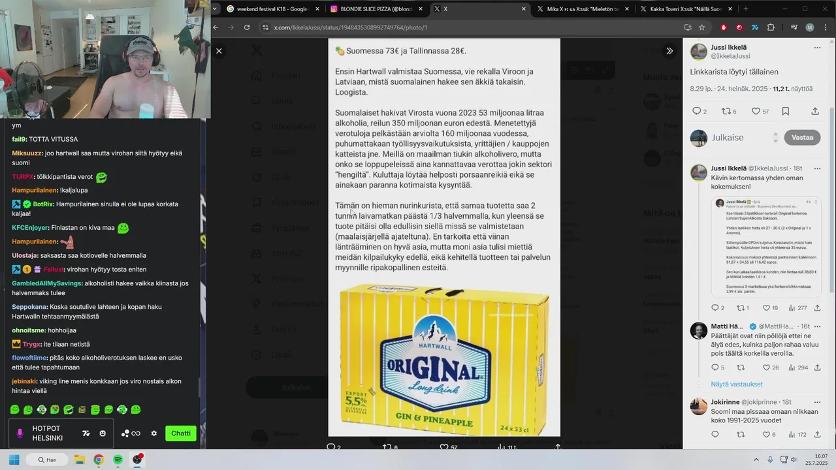Open the emote picker smiley

coord(103,433)
